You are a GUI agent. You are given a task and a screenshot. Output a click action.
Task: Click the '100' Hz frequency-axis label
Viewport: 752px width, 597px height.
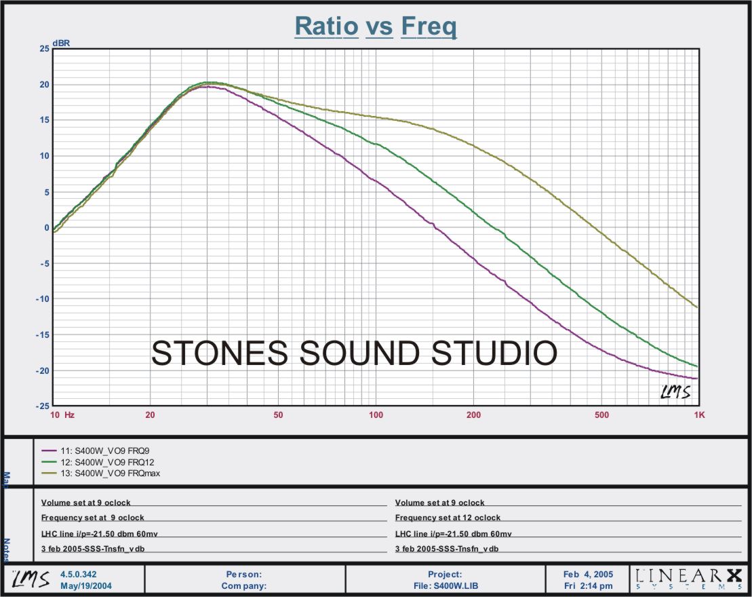(376, 415)
